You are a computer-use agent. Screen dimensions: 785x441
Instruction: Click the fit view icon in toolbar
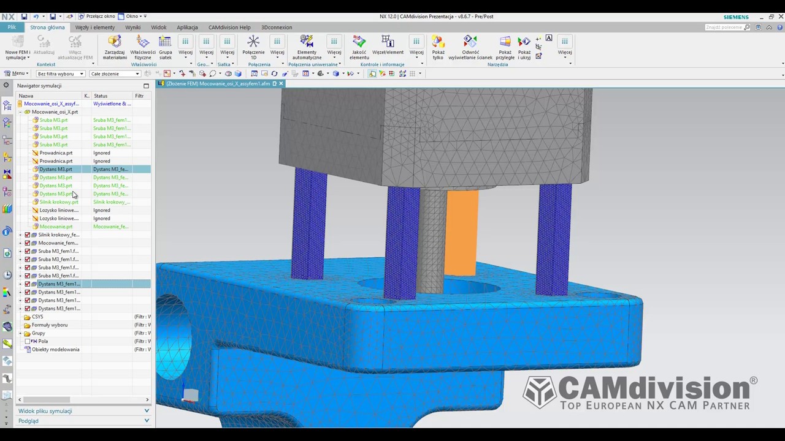255,73
